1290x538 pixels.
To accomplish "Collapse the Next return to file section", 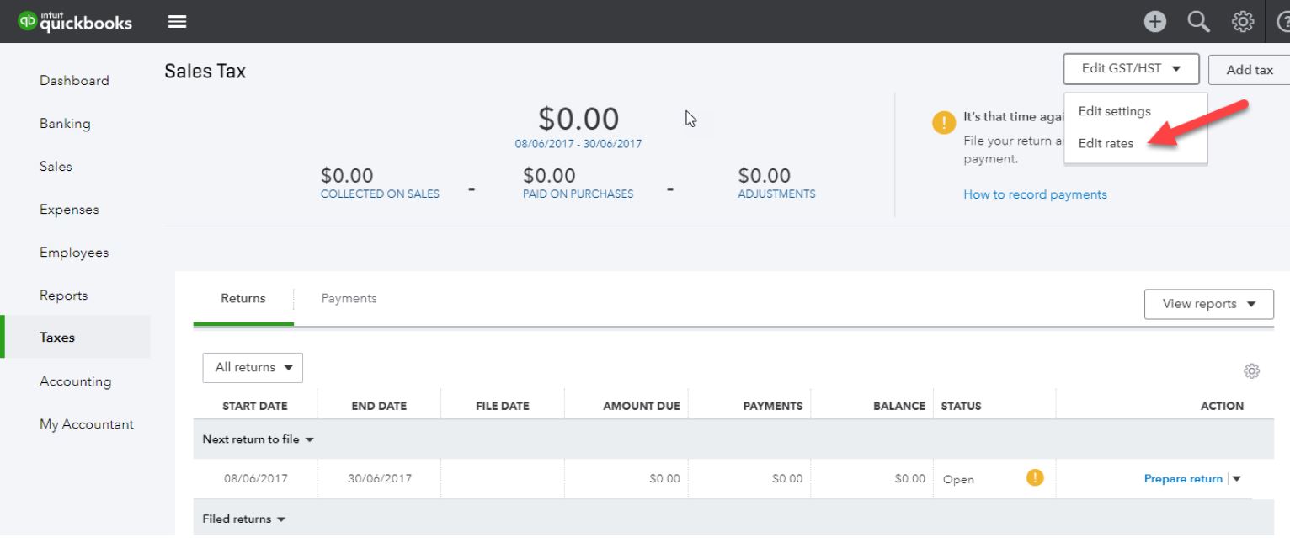I will 258,439.
